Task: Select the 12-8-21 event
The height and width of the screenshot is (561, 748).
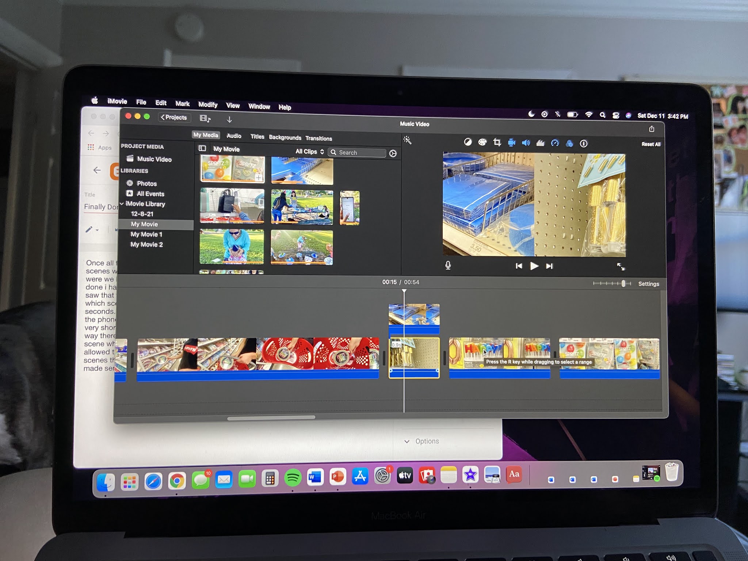Action: 142,214
